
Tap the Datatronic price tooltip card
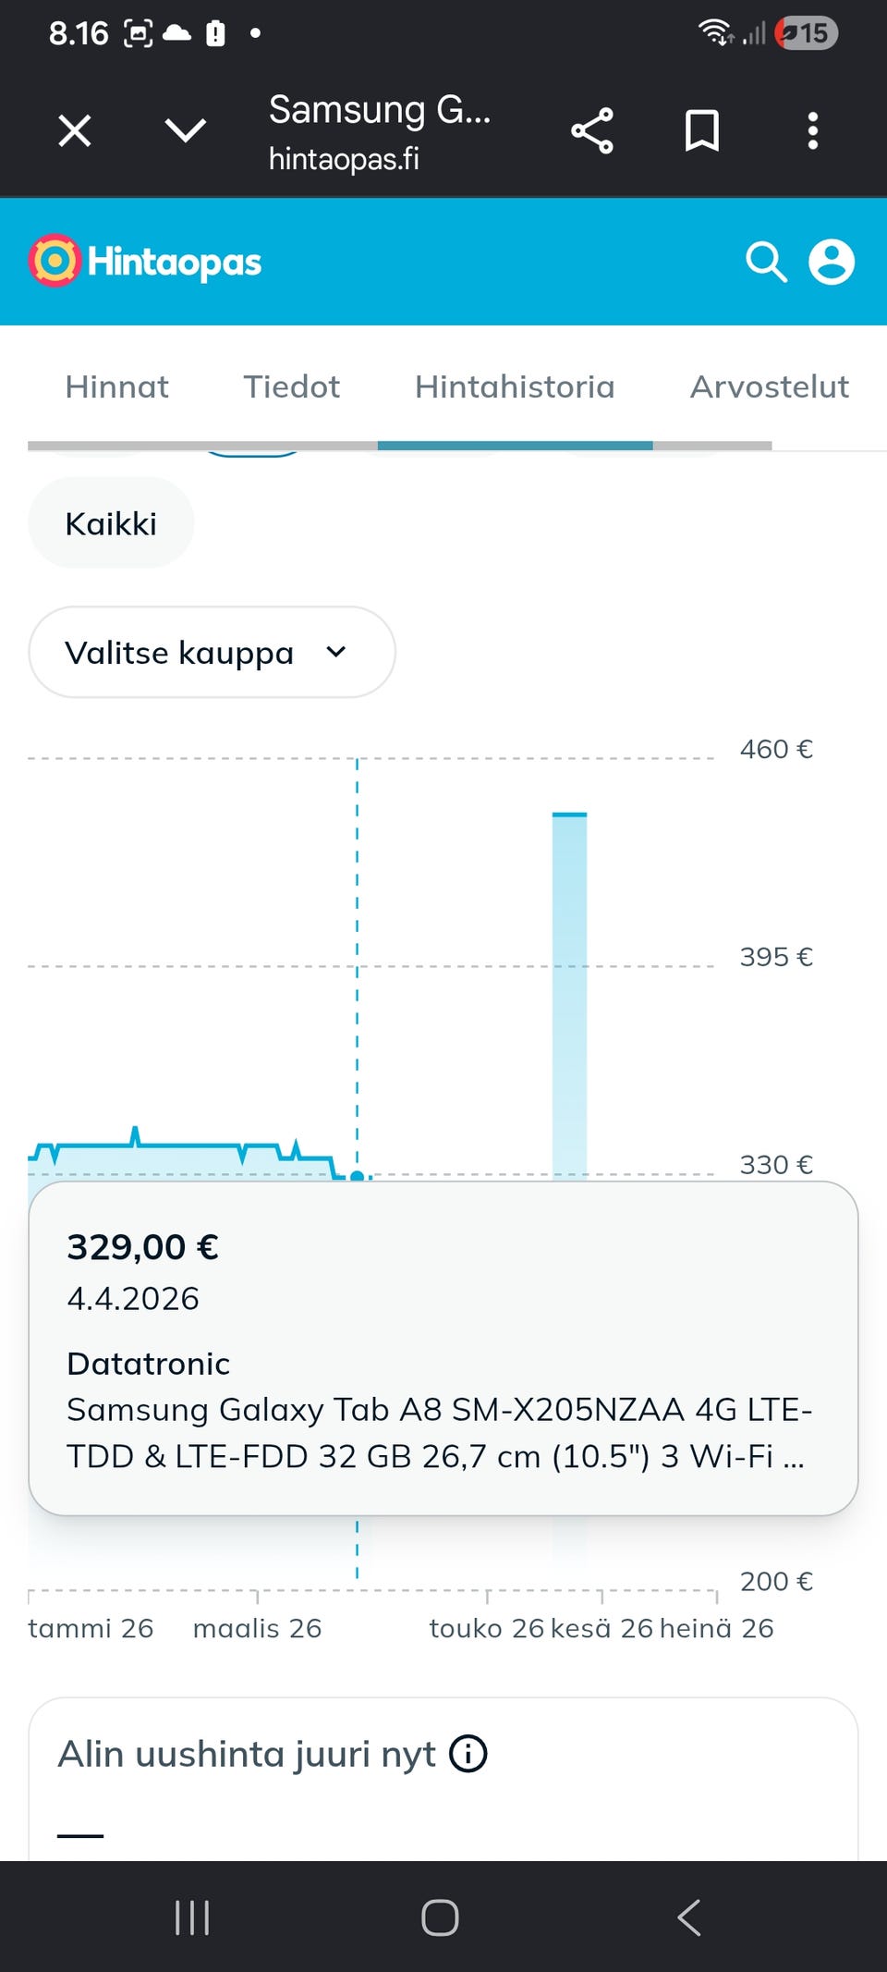[x=443, y=1348]
